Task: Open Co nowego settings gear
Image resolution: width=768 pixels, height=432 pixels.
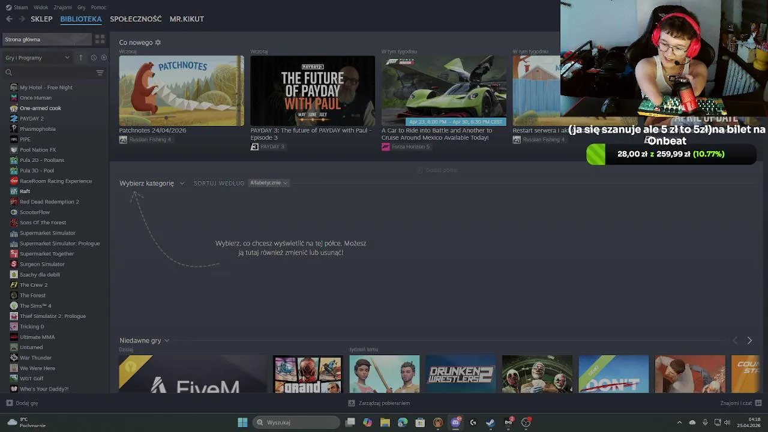Action: (x=158, y=43)
